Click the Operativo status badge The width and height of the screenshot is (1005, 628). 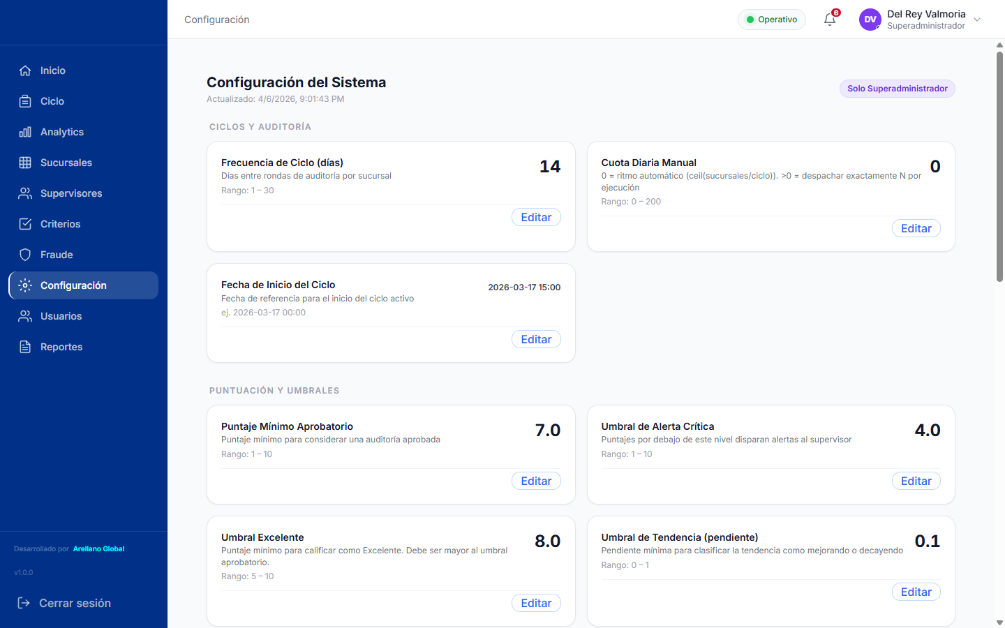pyautogui.click(x=772, y=20)
